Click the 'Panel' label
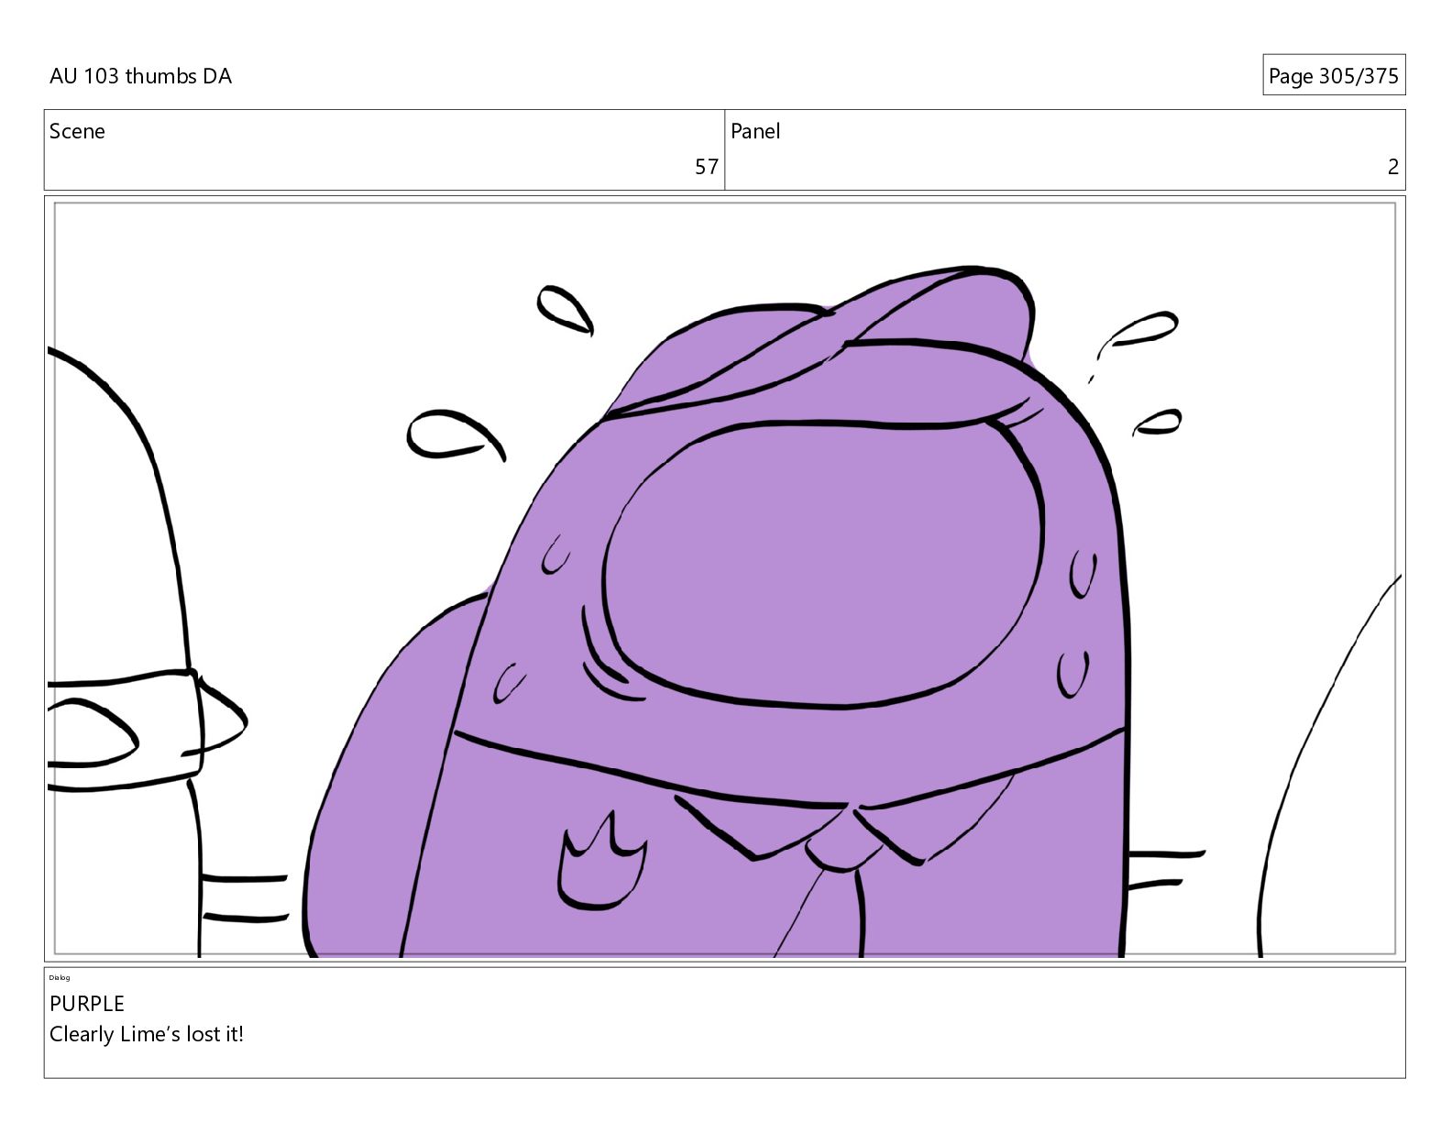1452x1122 pixels. (755, 131)
